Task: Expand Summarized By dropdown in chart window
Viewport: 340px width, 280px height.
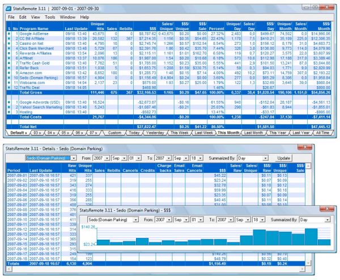Action: pos(327,220)
